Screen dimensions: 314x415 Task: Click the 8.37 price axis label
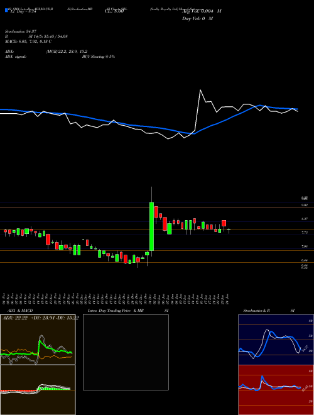(304, 219)
